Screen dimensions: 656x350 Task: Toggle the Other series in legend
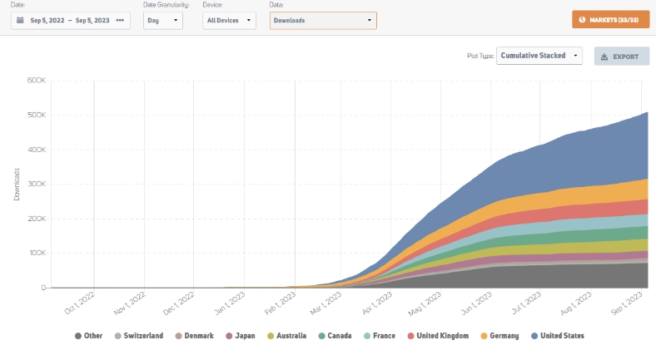[x=88, y=336]
